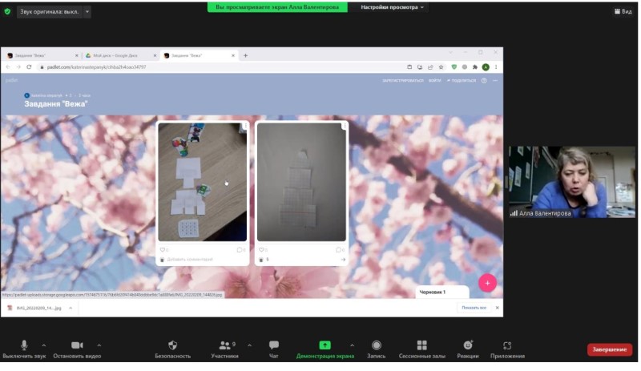Open the Чат panel
The image size is (641, 371).
click(x=274, y=345)
